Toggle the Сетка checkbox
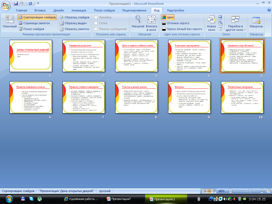Viewport: 272px width, 204px height. pyautogui.click(x=96, y=23)
